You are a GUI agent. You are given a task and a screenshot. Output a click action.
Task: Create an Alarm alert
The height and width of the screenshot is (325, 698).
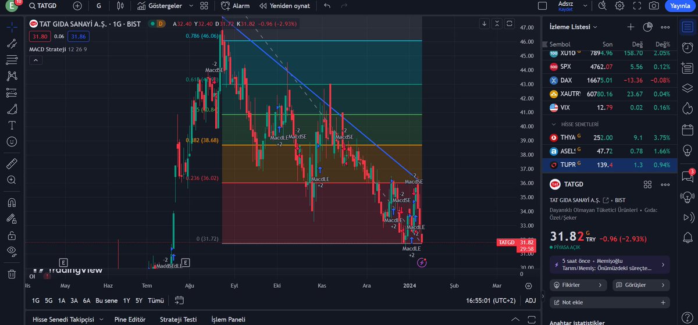[x=236, y=6]
